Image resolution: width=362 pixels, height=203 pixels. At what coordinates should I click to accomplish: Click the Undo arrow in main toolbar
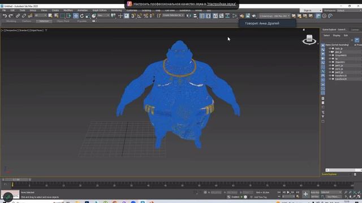coord(5,16)
